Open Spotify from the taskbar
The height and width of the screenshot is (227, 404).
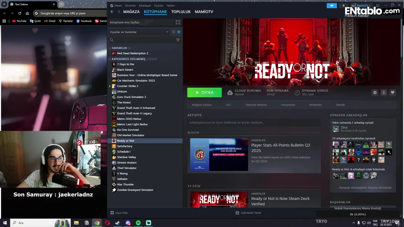138,223
